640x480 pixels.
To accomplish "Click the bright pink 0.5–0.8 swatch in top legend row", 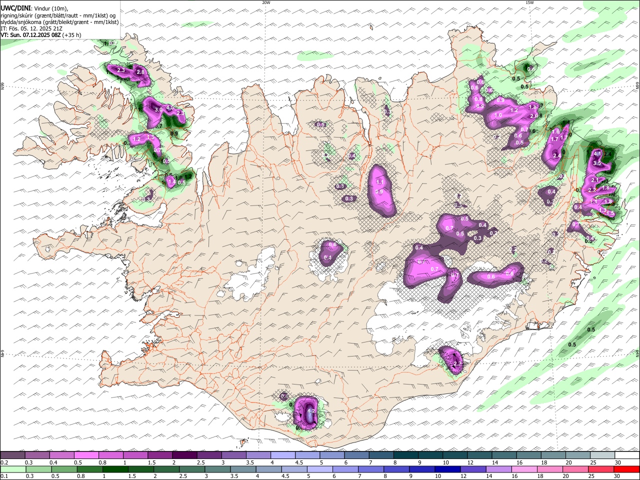I will coord(86,455).
